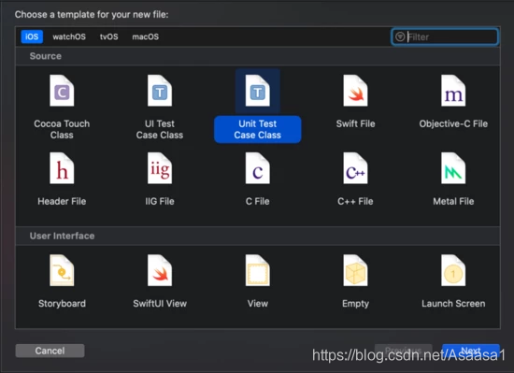This screenshot has height=373, width=514.
Task: Switch to the watchOS platform tab
Action: coord(69,36)
